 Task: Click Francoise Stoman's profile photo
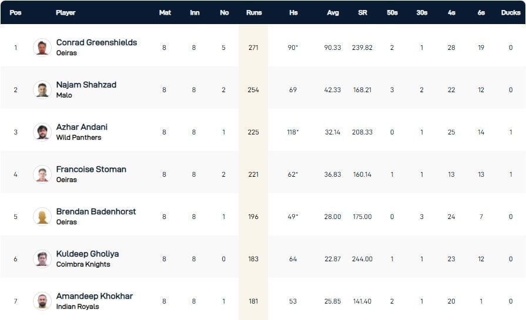point(42,174)
